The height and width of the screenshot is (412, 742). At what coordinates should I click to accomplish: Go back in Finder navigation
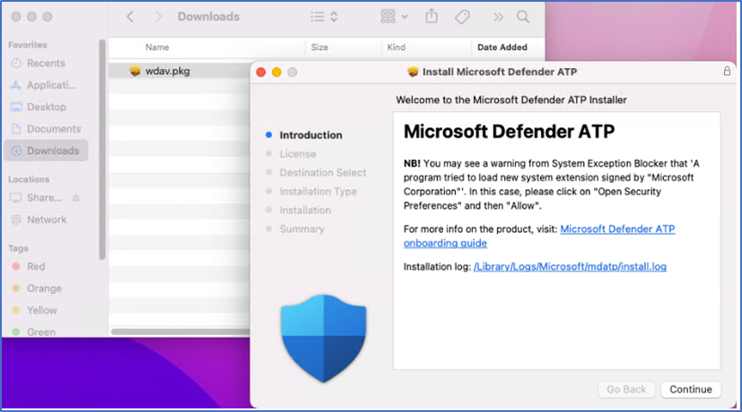(x=130, y=17)
